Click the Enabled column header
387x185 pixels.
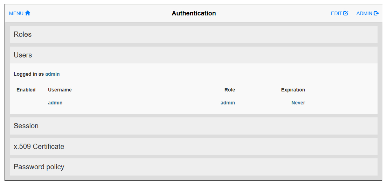[26, 90]
